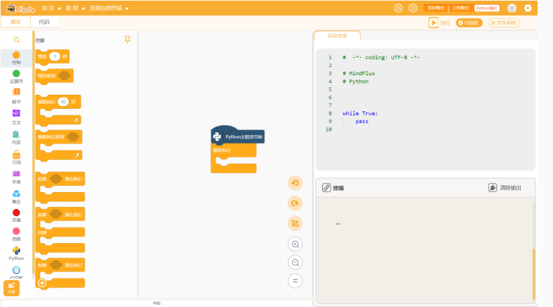Zoom out the block workspace

[x=295, y=263]
